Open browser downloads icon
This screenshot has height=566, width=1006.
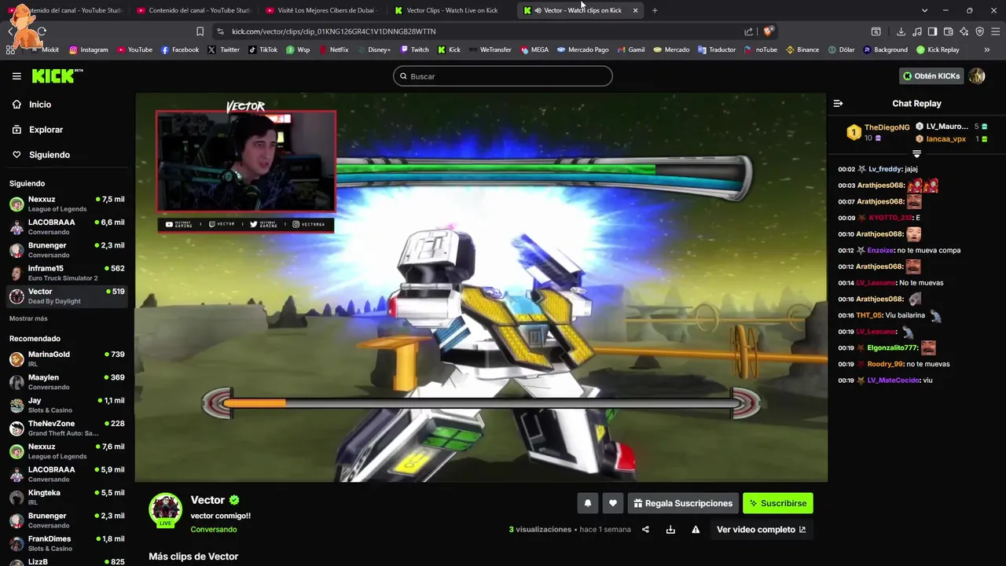pyautogui.click(x=901, y=31)
